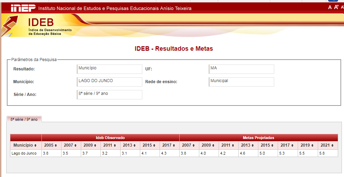The height and width of the screenshot is (177, 344).
Task: Sort by Ideb Observado 2009 column
Action: click(90, 145)
